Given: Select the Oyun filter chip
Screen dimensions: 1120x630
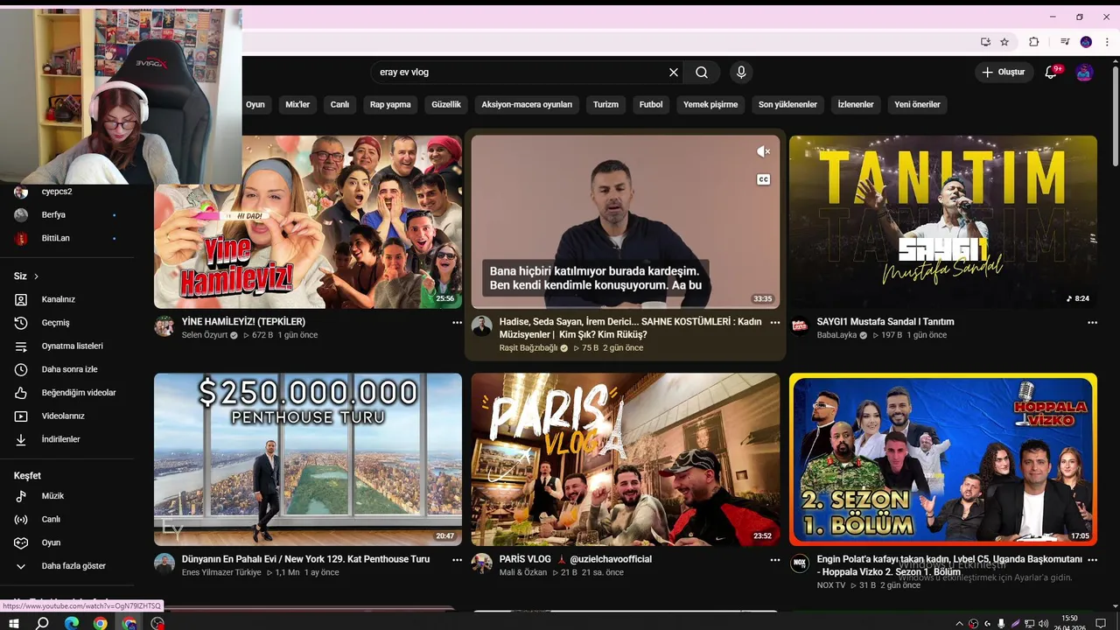Looking at the screenshot, I should click(x=255, y=104).
